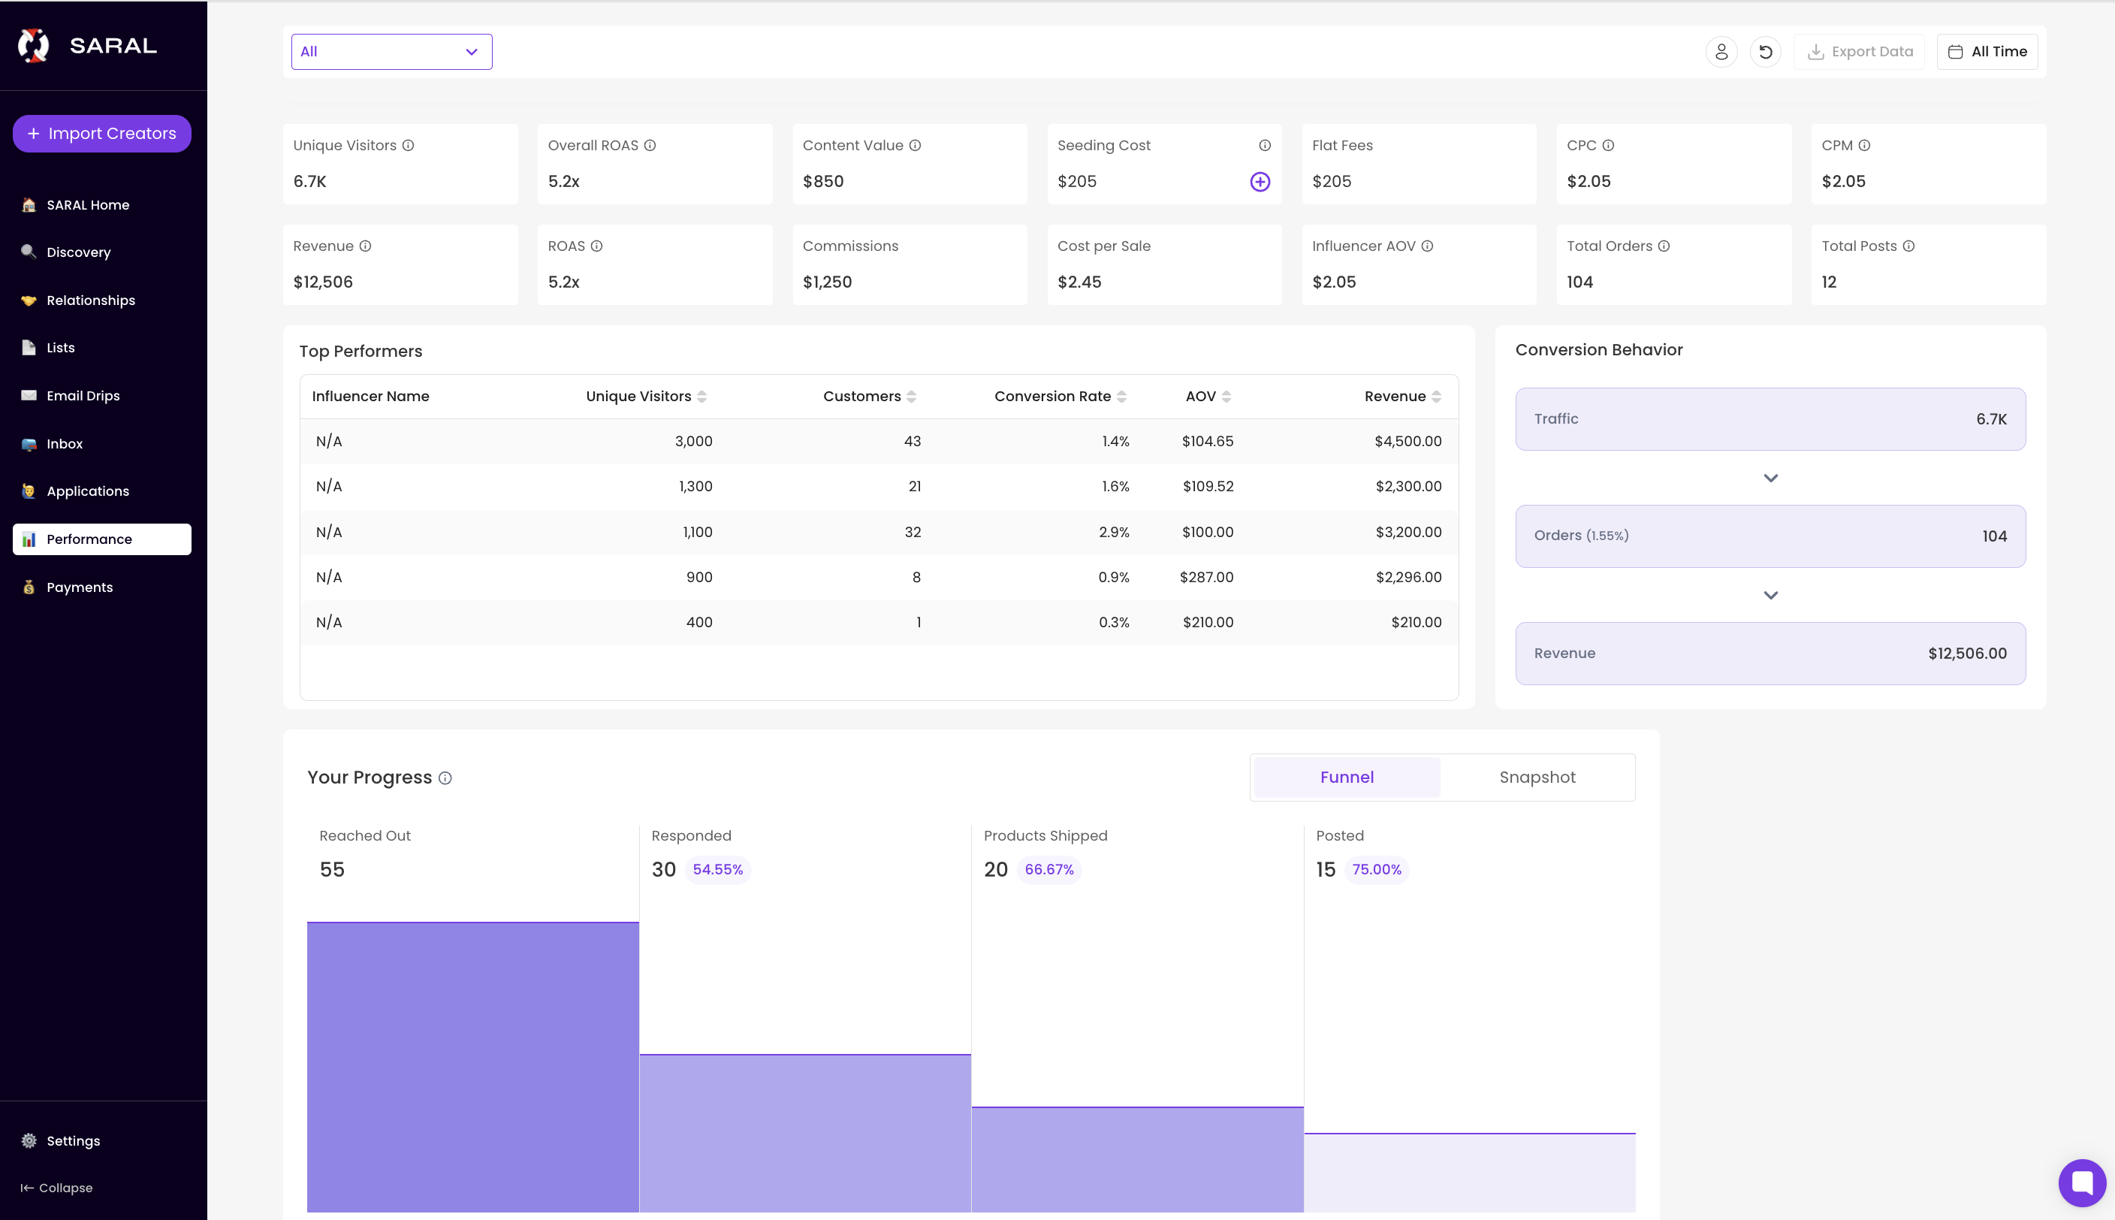Open the Email Drips panel

coord(83,395)
